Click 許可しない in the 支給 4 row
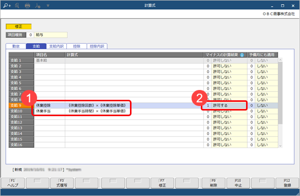 229,77
